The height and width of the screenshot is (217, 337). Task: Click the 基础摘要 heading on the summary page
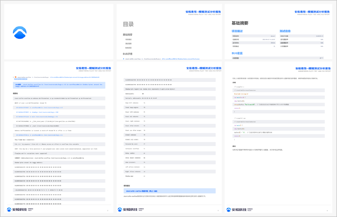[240, 23]
